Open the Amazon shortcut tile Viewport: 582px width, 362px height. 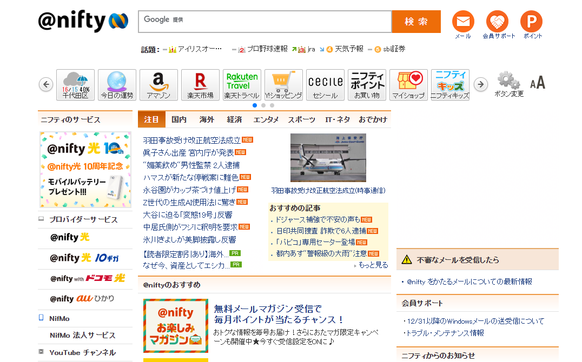click(158, 85)
